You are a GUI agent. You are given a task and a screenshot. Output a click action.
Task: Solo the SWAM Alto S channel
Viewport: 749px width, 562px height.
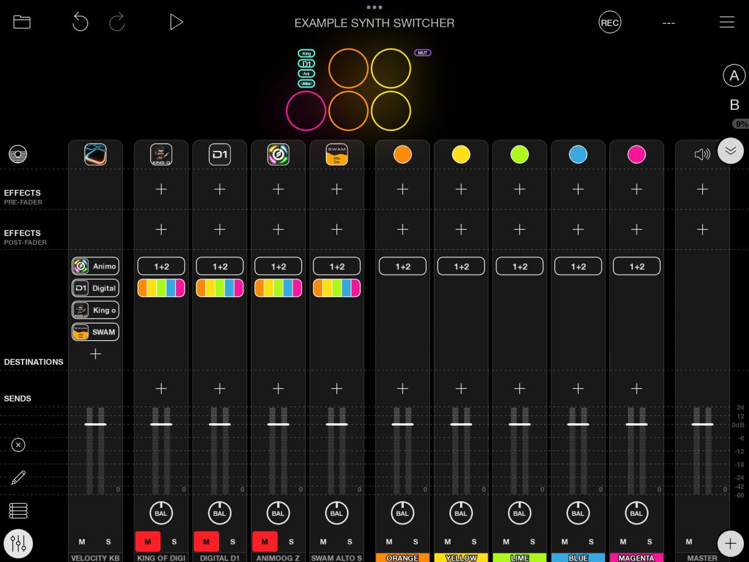click(350, 541)
